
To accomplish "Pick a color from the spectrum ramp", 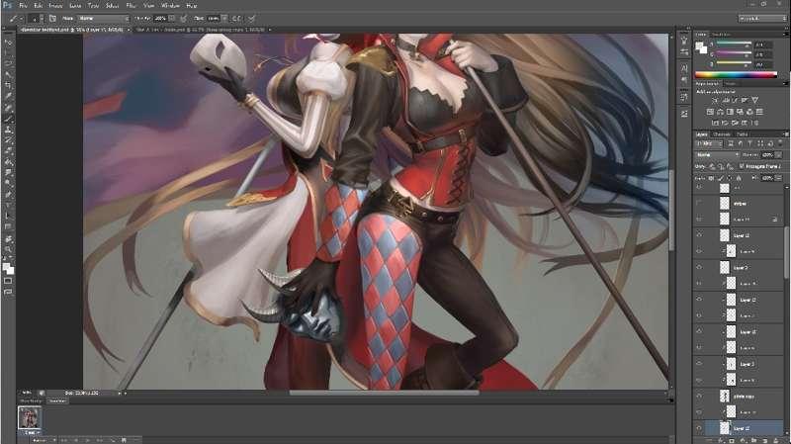I will tap(736, 75).
